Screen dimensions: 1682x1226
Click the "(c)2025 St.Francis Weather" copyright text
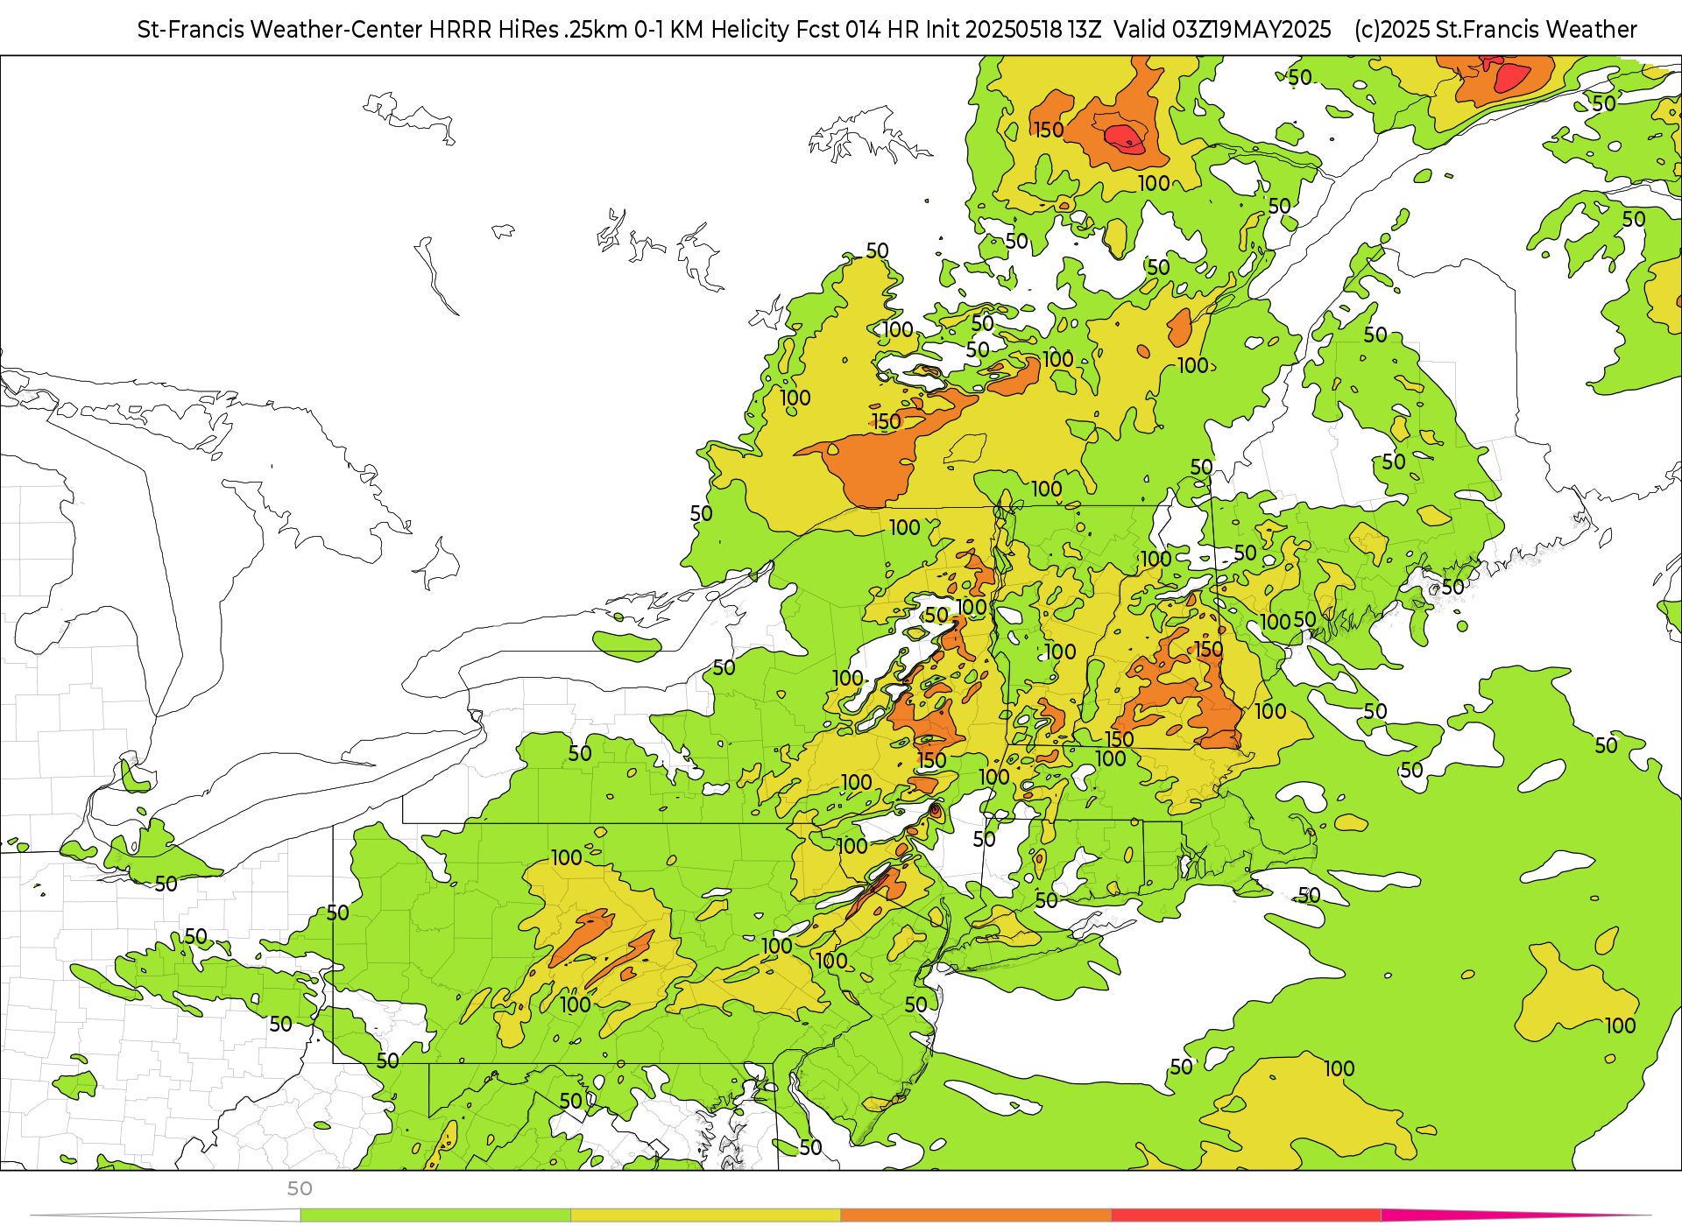coord(1495,30)
